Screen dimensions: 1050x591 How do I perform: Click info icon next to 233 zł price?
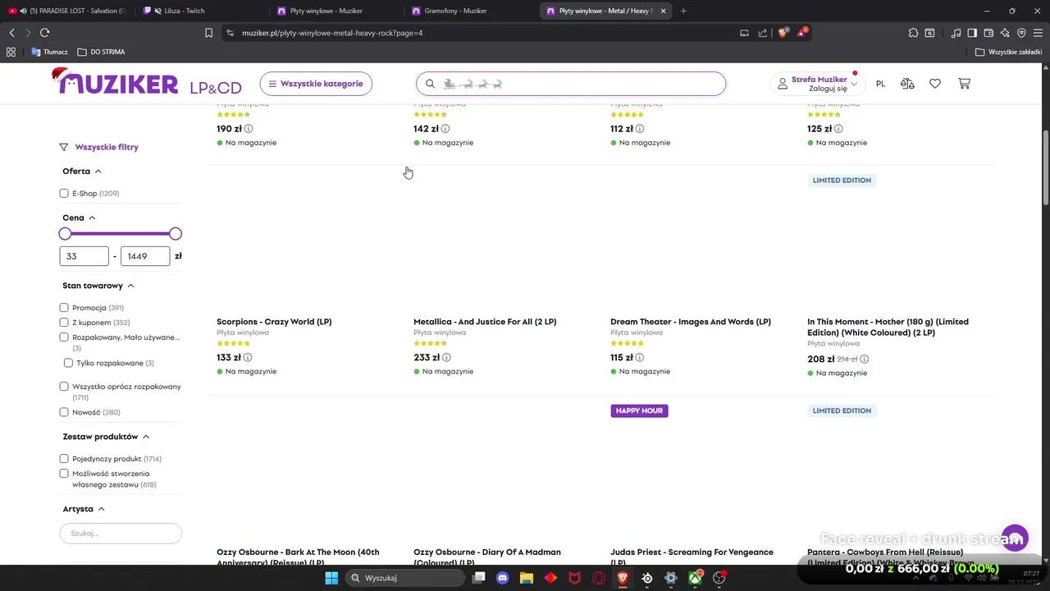[x=446, y=358]
